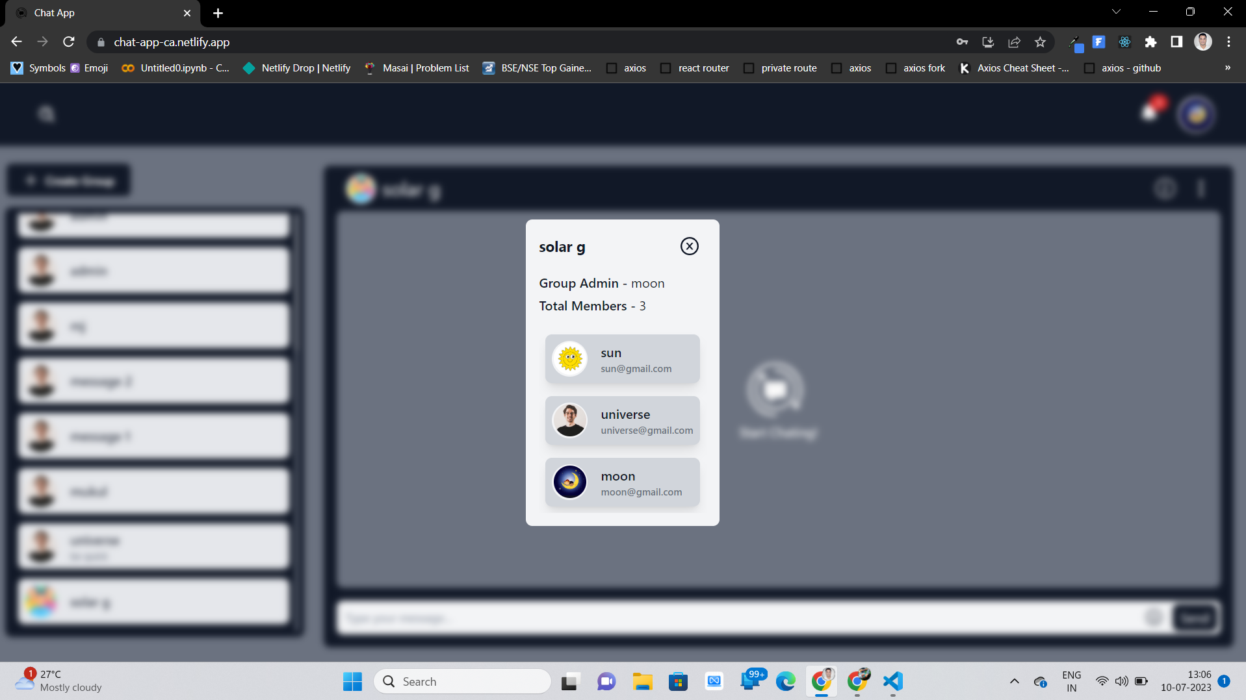The height and width of the screenshot is (700, 1246).
Task: Click the moon avatar image
Action: (570, 482)
